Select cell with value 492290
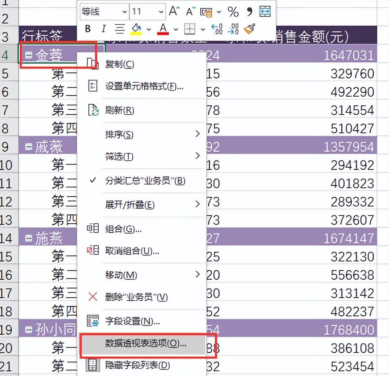389x376 pixels. (x=352, y=92)
